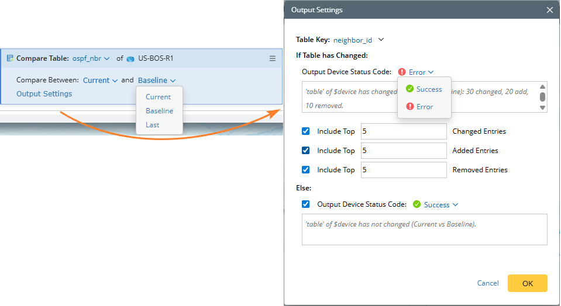Click the Changed Entries count input field
The image size is (561, 306).
tap(404, 131)
